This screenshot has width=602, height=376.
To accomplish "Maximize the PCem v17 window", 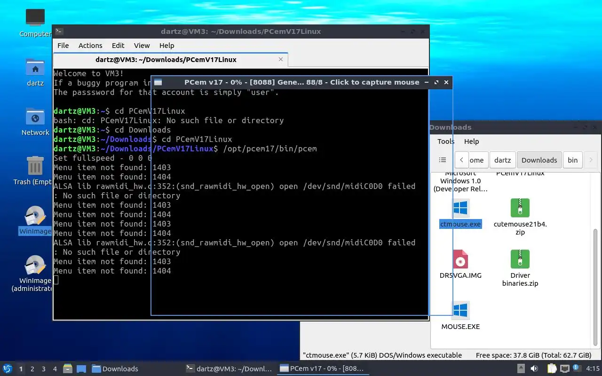I will (436, 82).
